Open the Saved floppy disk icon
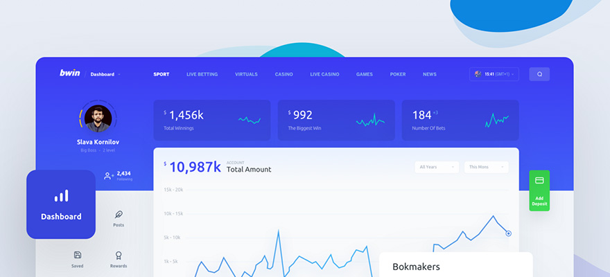Screen dimensions: 610x277 (77, 255)
